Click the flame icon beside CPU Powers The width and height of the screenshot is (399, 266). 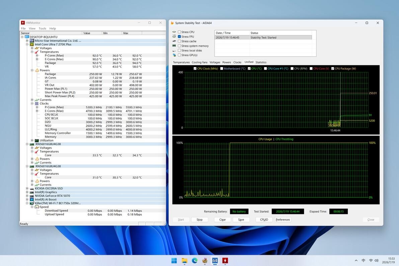pyautogui.click(x=37, y=70)
